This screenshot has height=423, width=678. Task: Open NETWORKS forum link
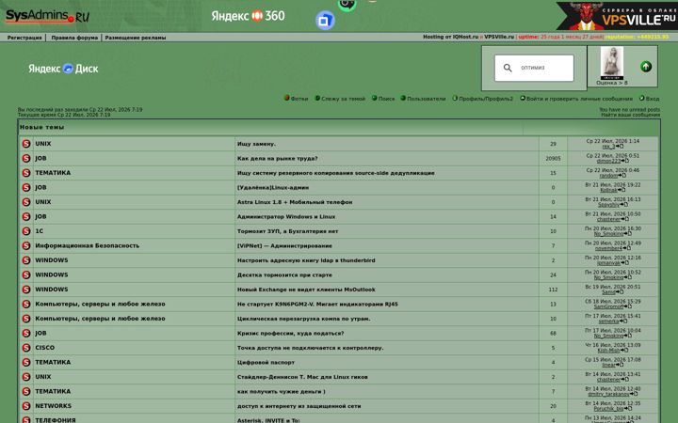53,406
